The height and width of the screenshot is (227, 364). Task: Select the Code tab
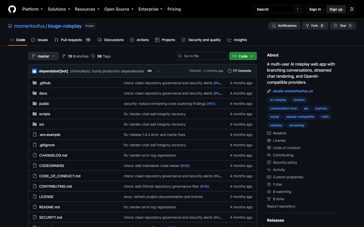coord(18,40)
